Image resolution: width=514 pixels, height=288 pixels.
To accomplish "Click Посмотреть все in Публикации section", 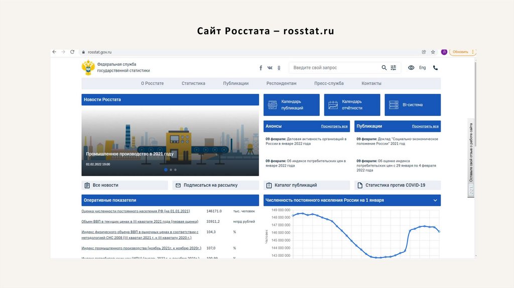I will pos(425,126).
